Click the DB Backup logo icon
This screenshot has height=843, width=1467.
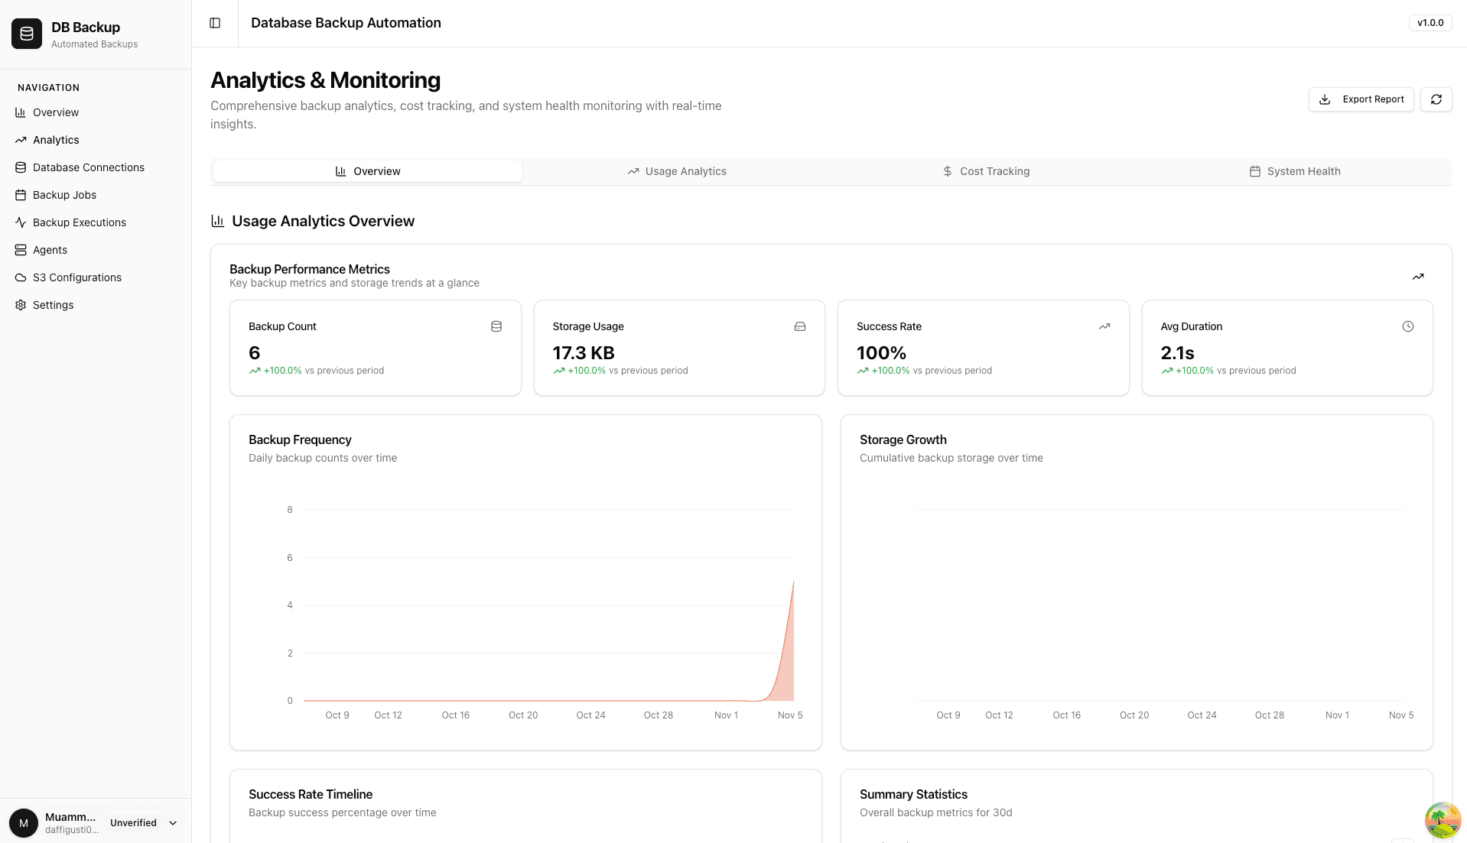[x=26, y=34]
